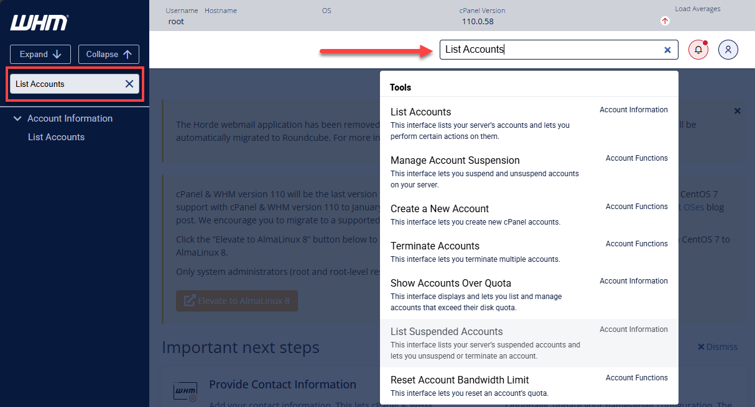Choose Manage Account Suspension result
Screen dimensions: 755x407
[455, 161]
